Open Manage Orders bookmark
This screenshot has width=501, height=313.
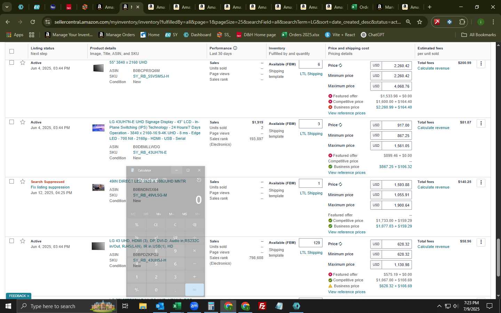click(x=117, y=35)
